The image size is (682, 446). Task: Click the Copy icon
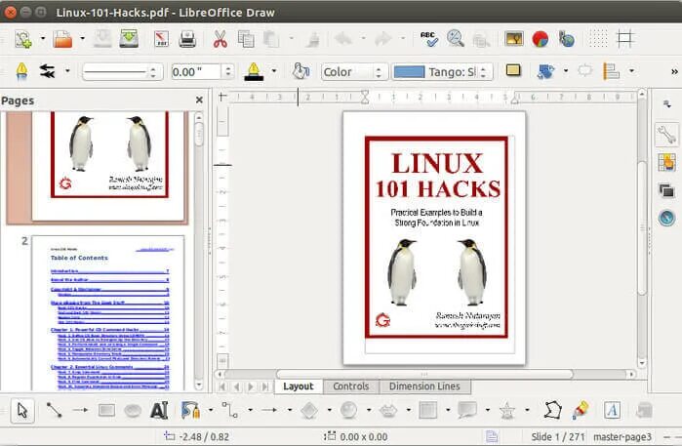246,39
